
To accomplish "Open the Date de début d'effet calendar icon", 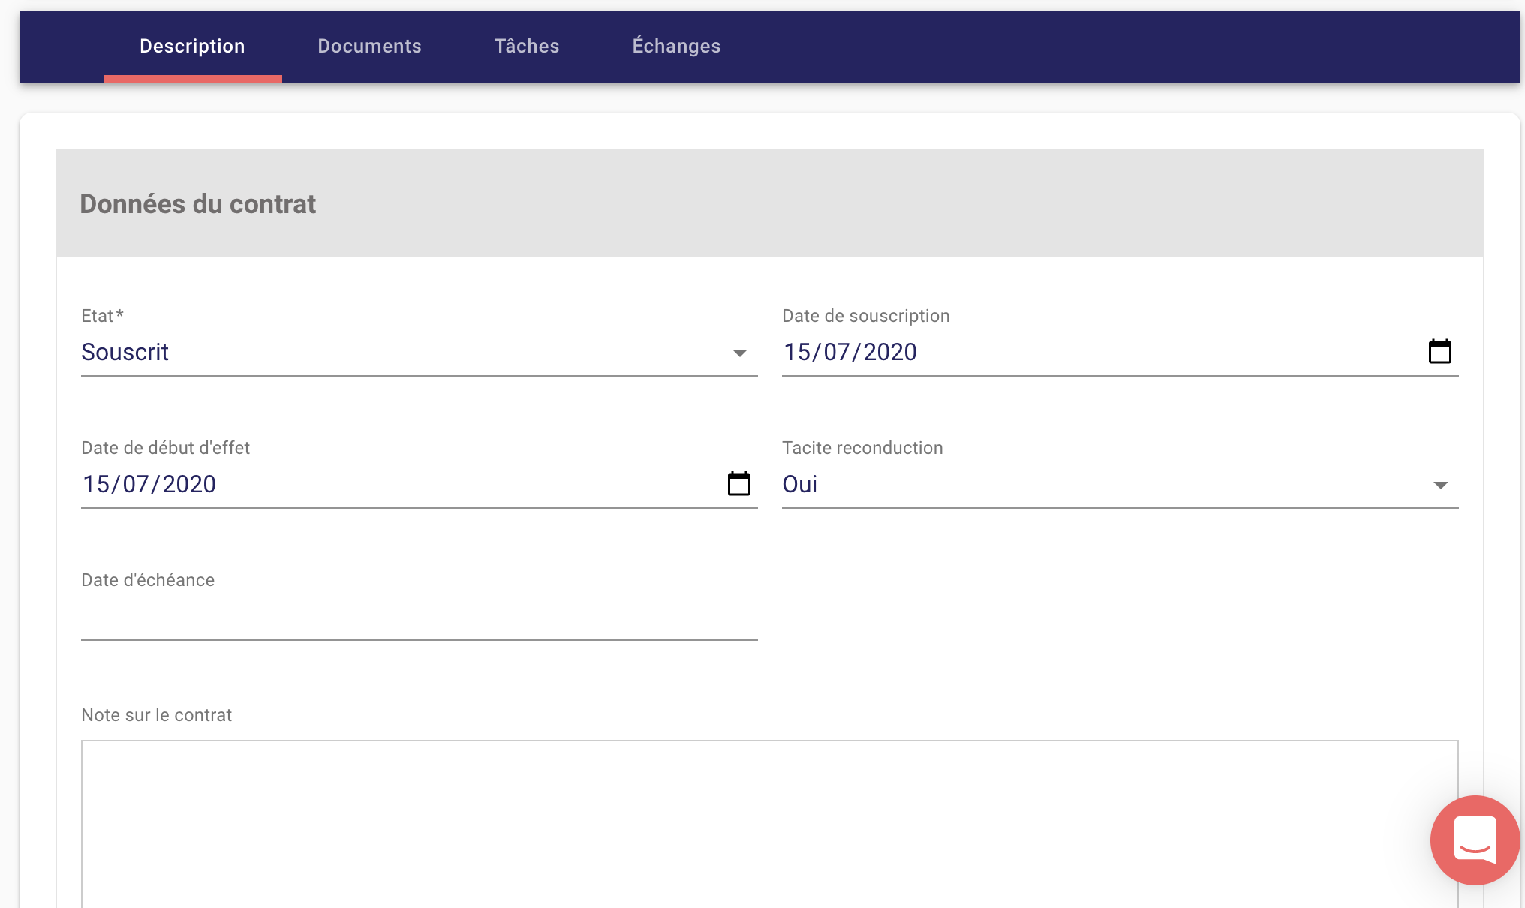I will coord(738,483).
